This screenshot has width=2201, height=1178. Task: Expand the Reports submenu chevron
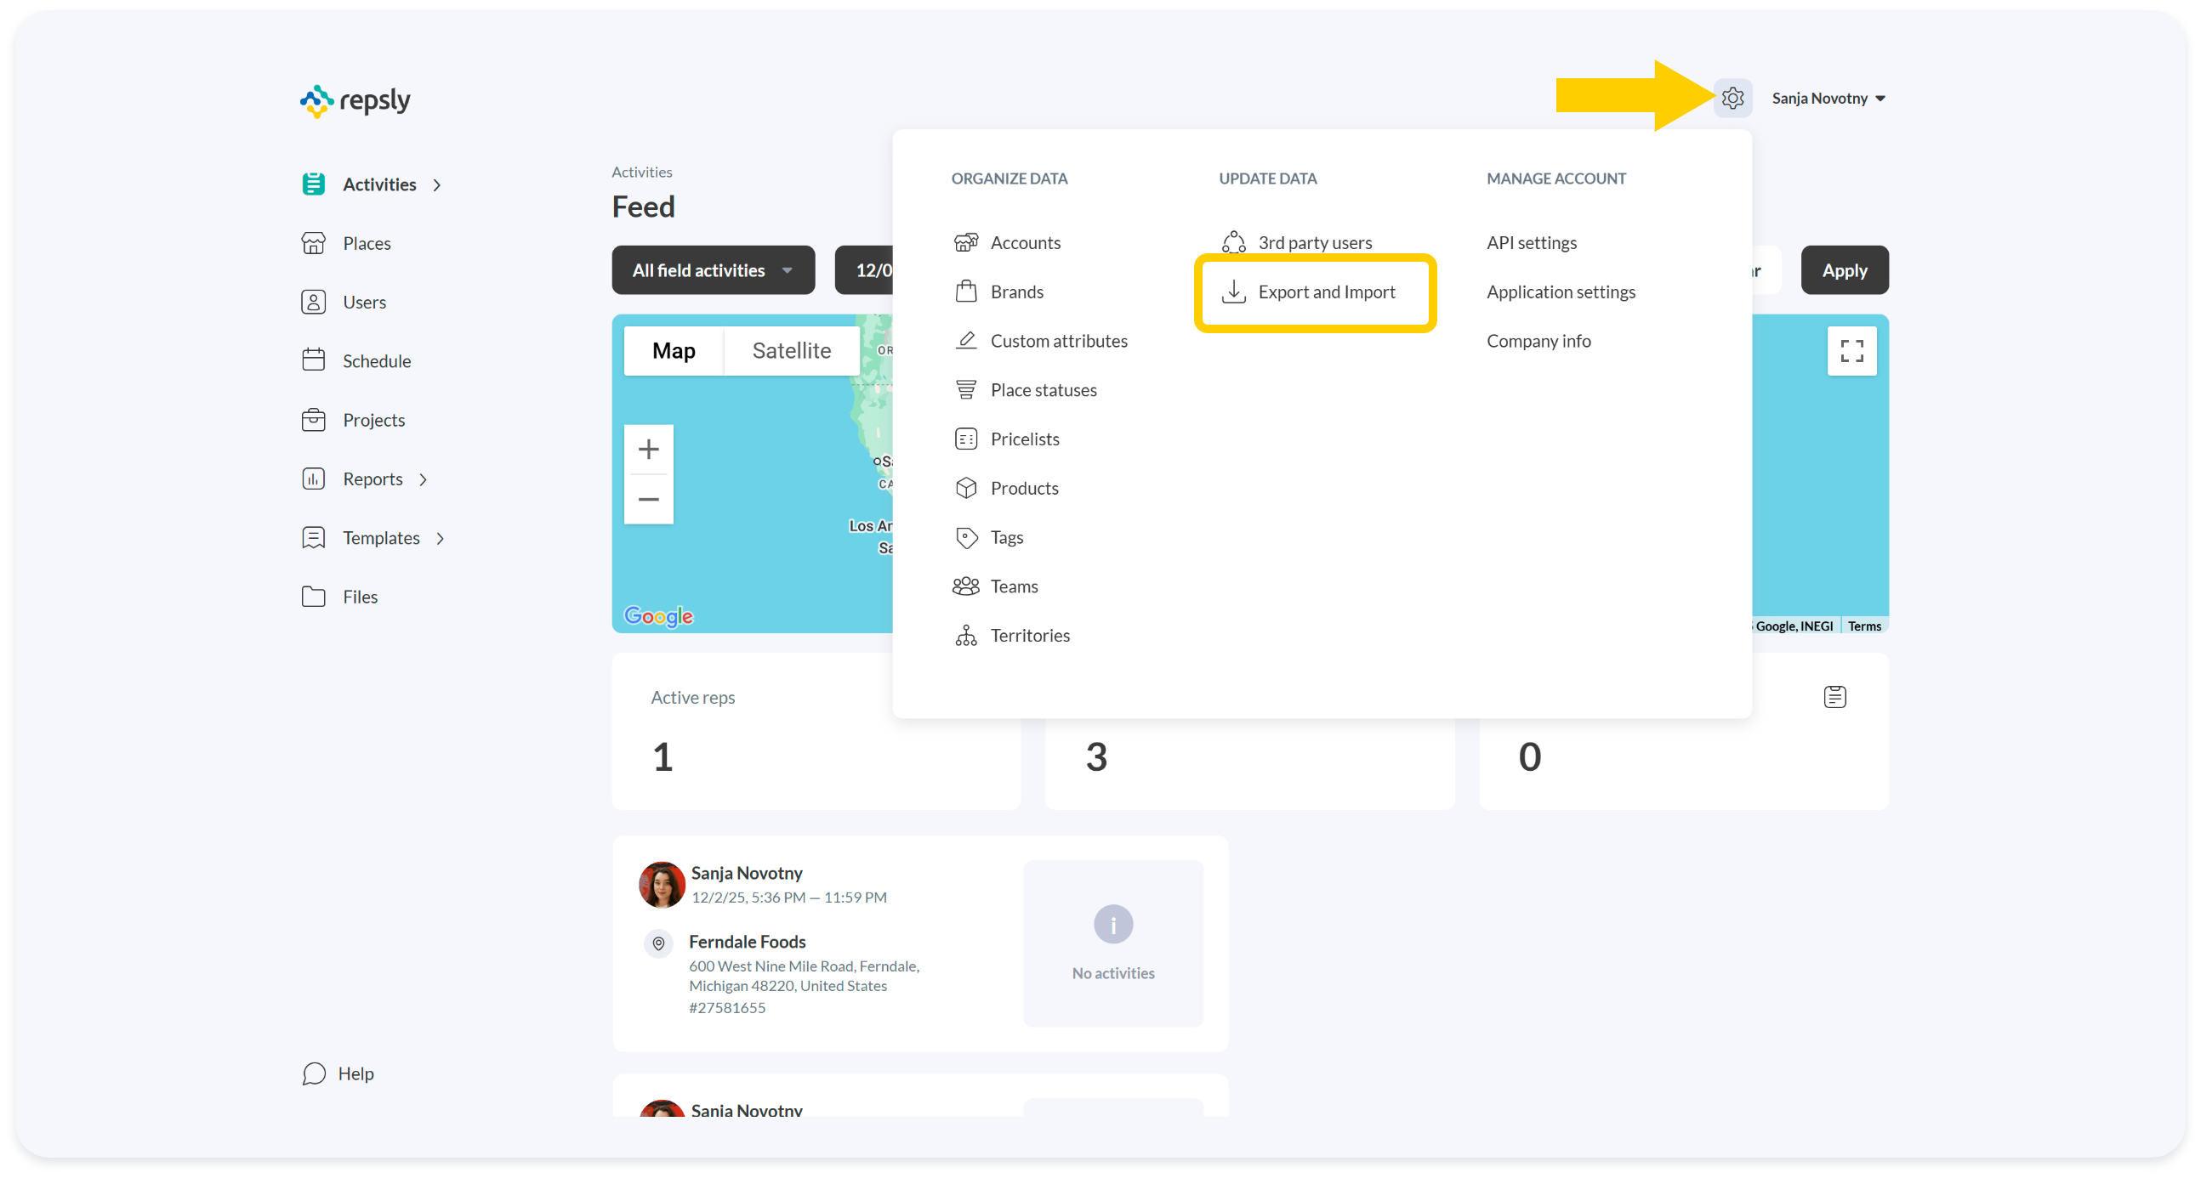[x=423, y=479]
